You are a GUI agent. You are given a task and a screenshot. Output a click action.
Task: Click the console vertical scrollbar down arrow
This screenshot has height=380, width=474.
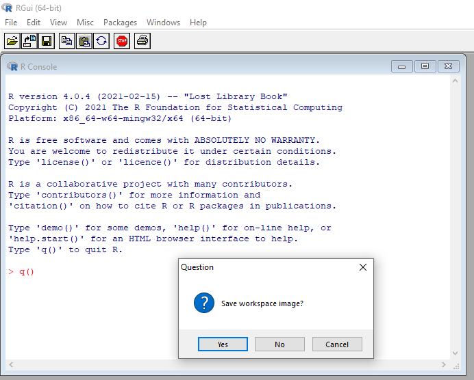[x=453, y=353]
